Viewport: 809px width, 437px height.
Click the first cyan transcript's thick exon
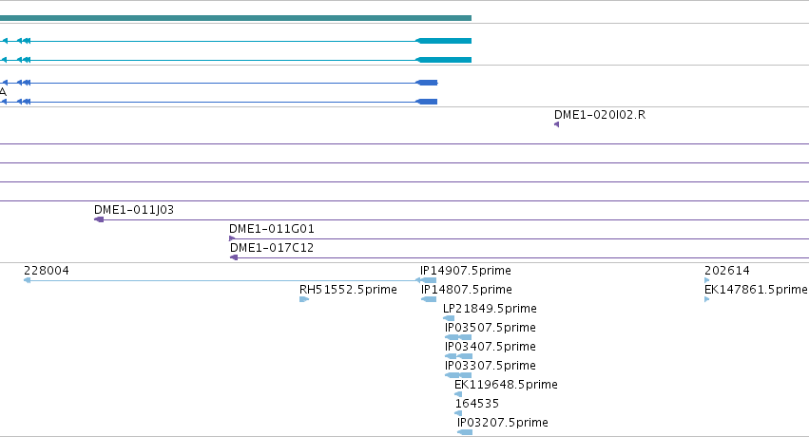pos(444,41)
